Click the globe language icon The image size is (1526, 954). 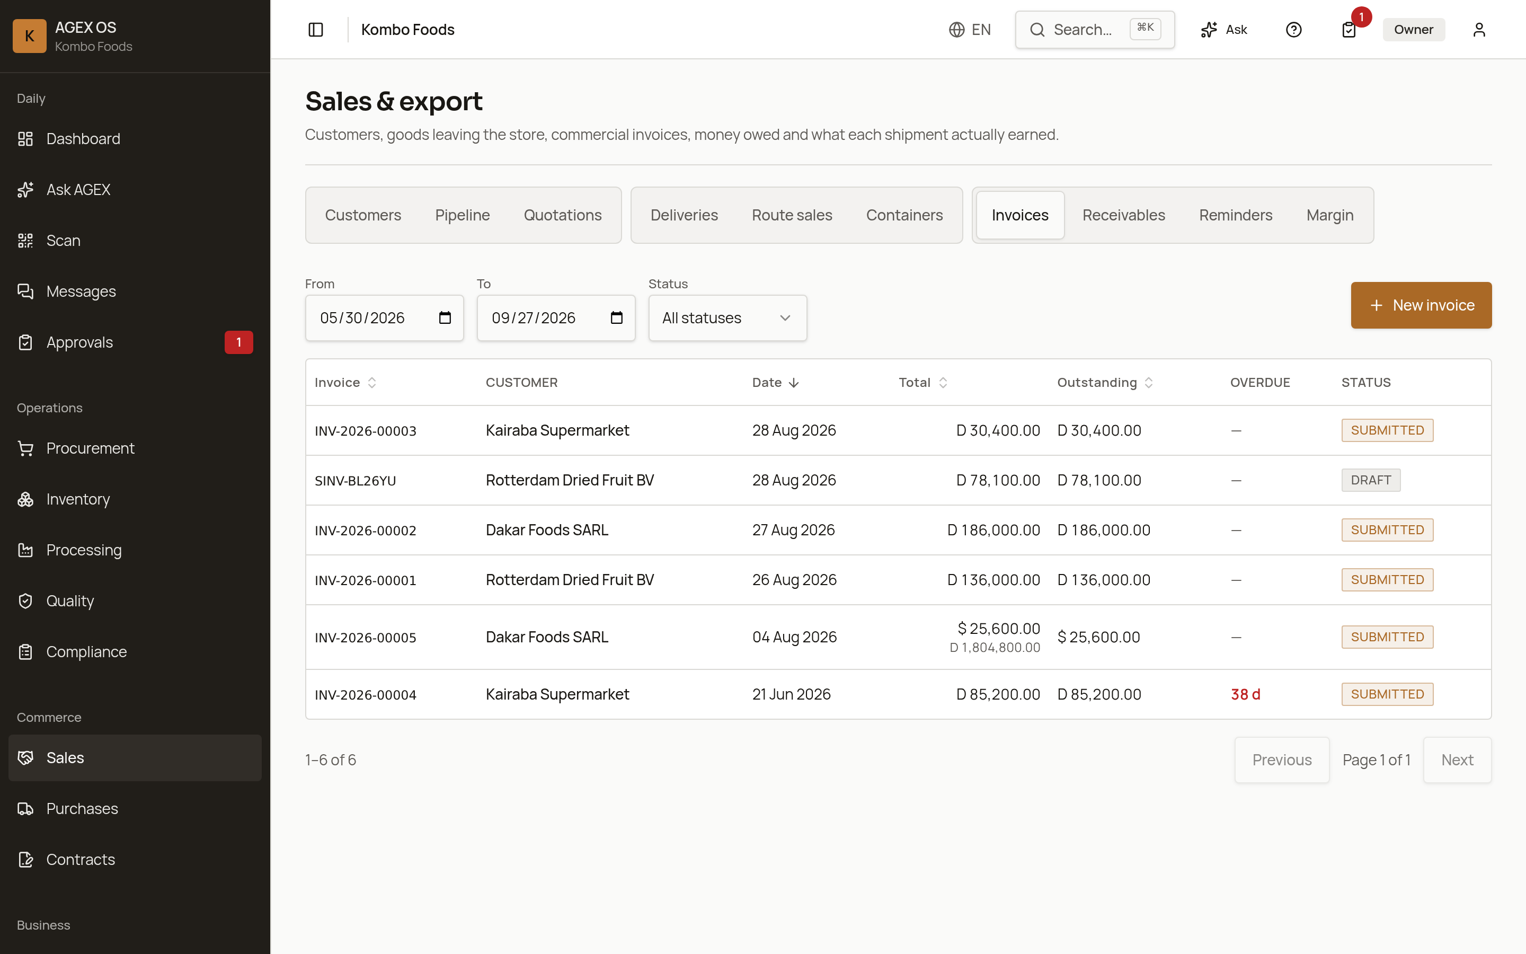pos(956,30)
